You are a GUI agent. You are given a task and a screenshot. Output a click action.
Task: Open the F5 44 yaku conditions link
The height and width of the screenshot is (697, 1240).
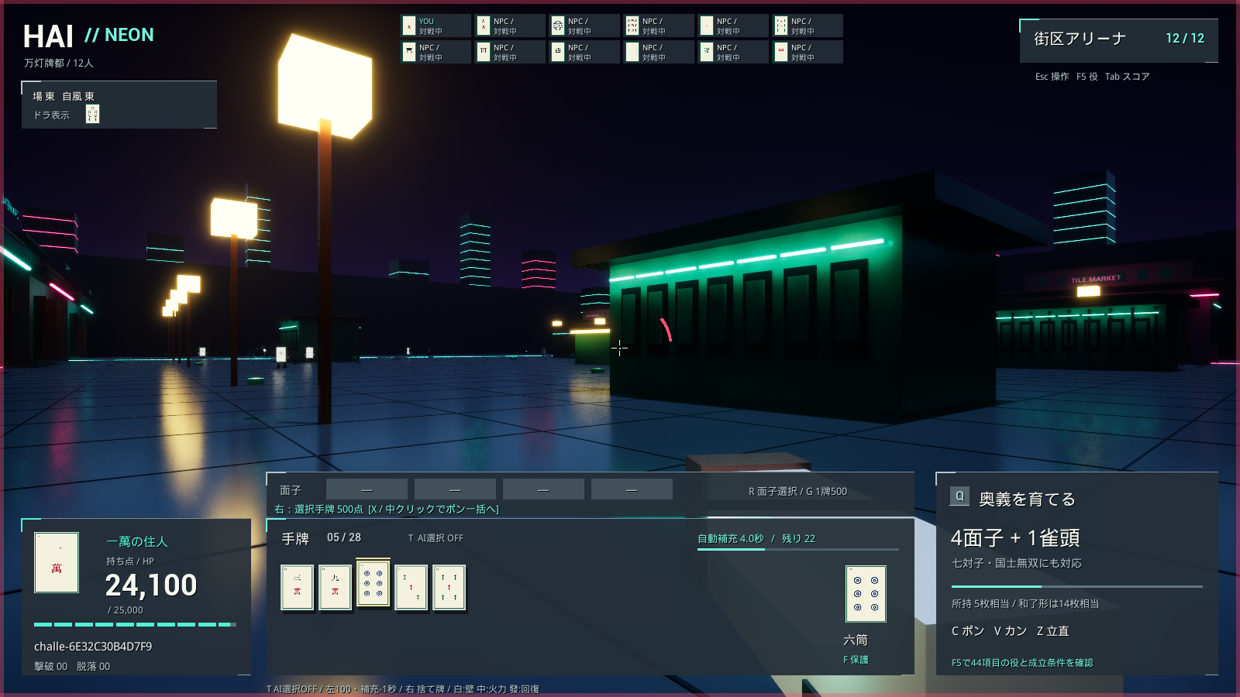(x=1022, y=663)
